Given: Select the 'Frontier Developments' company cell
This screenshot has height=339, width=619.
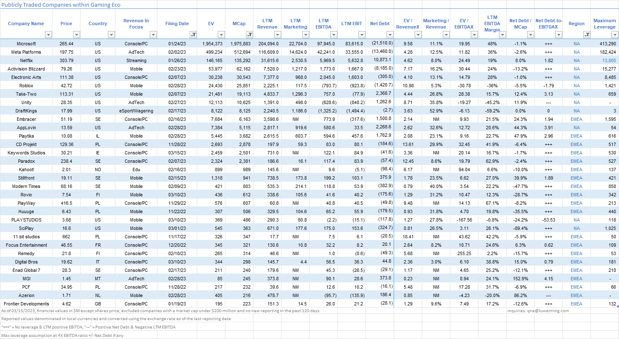Looking at the screenshot, I should (26, 304).
